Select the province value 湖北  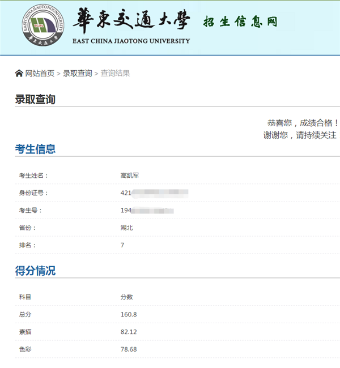tap(126, 228)
